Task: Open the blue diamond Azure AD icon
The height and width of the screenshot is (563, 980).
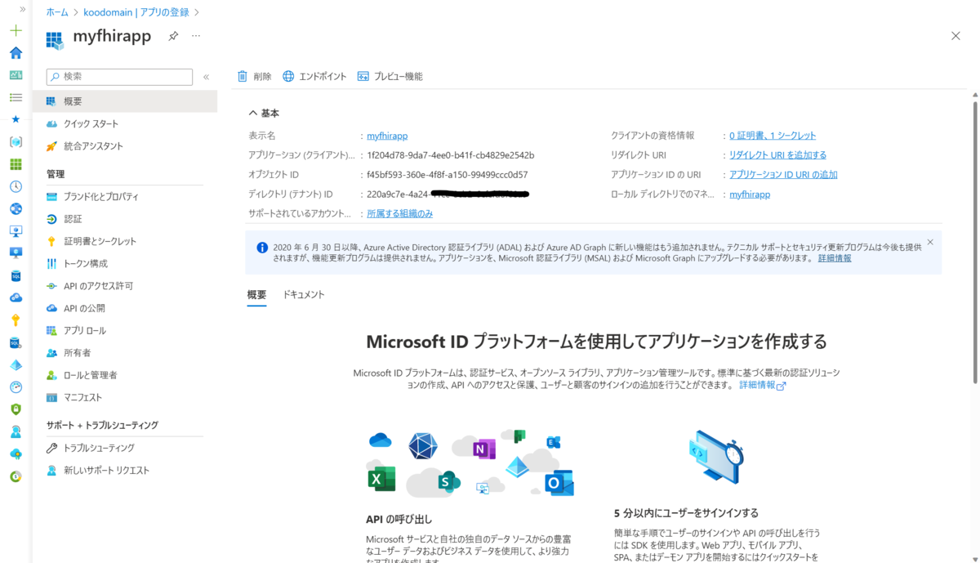Action: tap(16, 364)
